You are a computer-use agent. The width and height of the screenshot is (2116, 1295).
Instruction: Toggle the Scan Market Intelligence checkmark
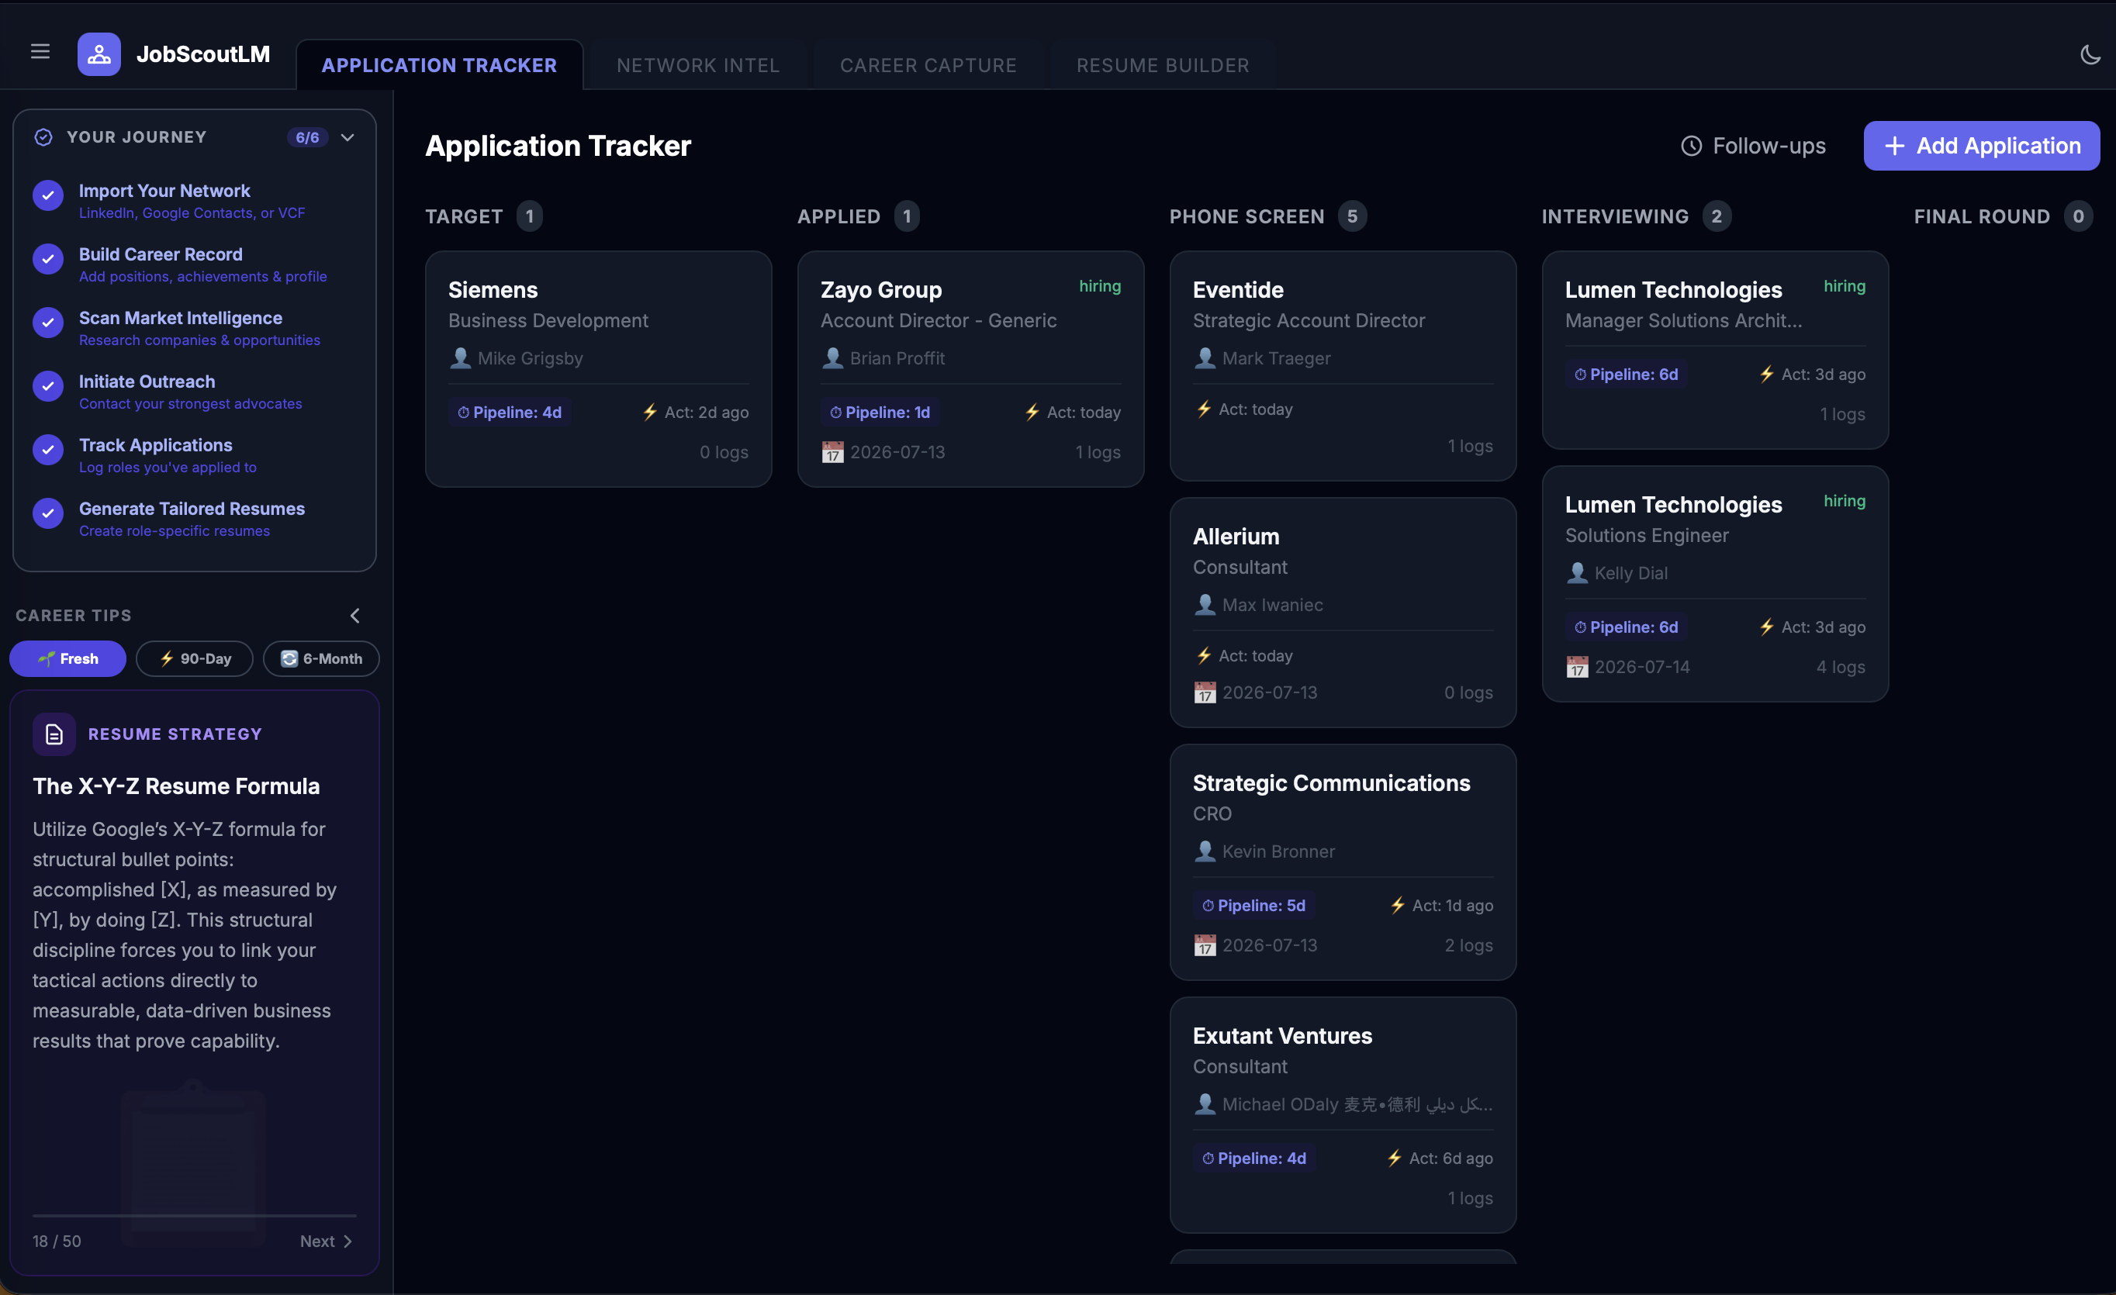coord(48,323)
